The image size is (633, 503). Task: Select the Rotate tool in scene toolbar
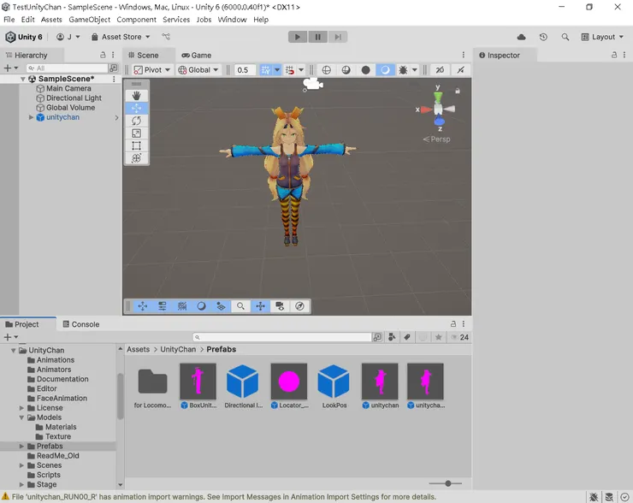pos(136,121)
